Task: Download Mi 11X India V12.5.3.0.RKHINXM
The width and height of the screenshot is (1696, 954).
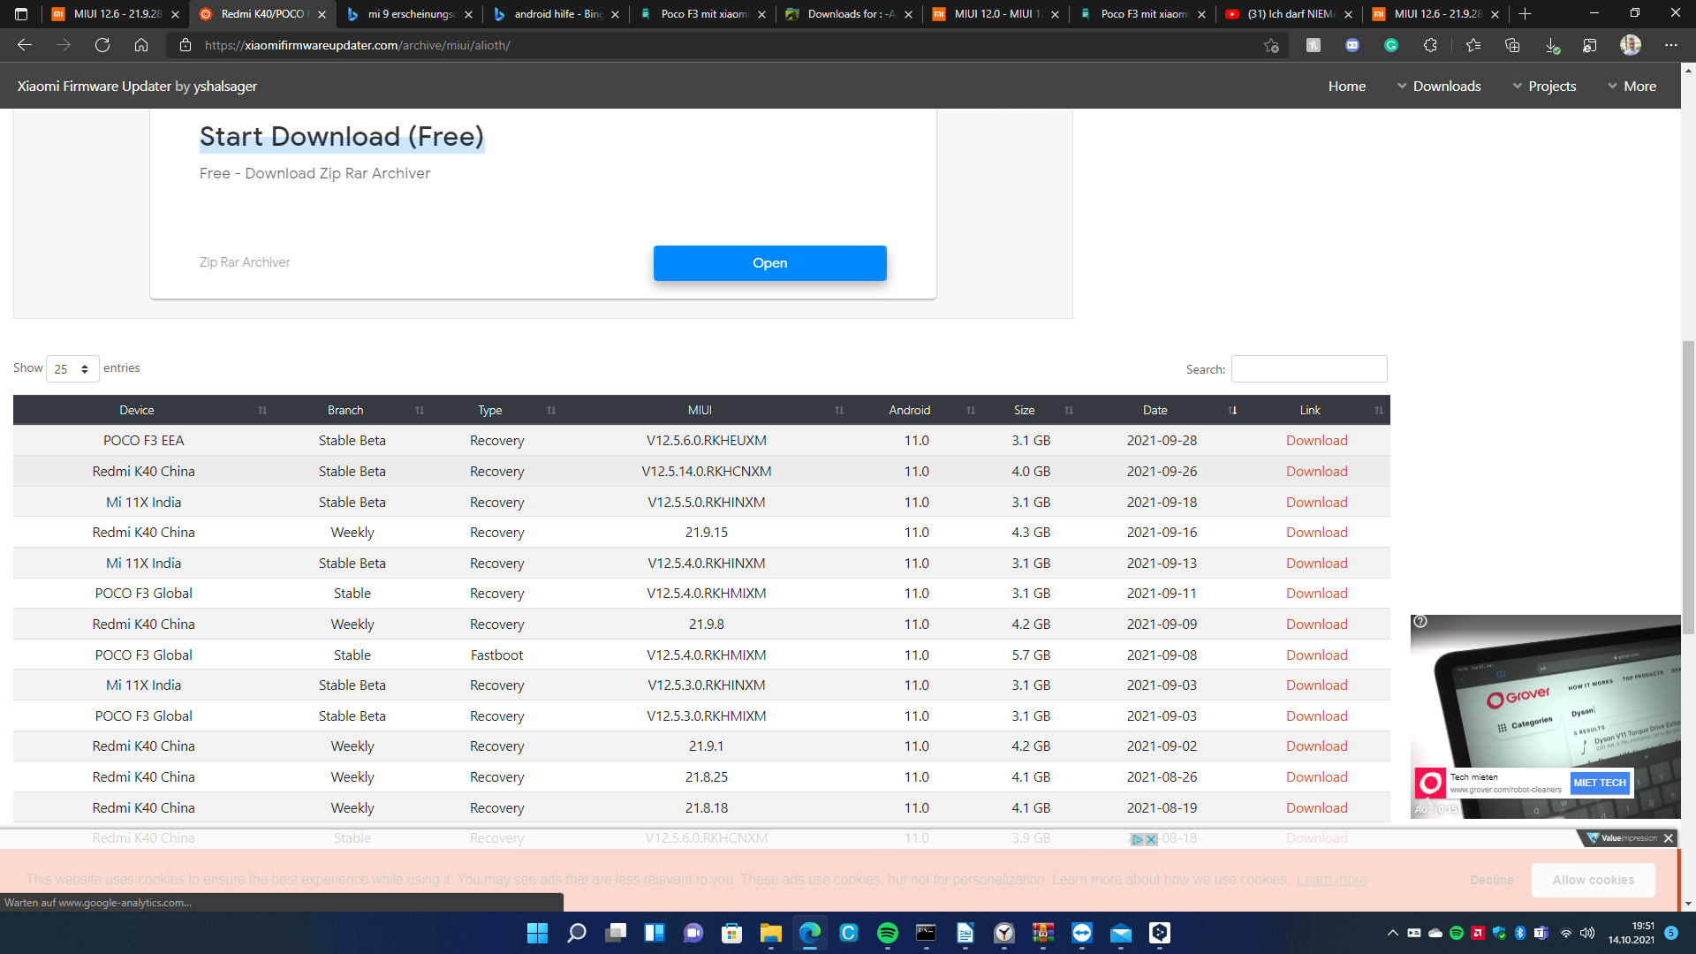Action: coord(1316,685)
